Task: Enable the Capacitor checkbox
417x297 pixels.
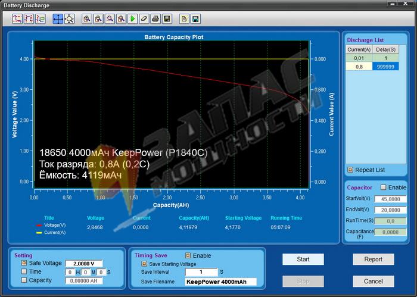Action: [383, 187]
